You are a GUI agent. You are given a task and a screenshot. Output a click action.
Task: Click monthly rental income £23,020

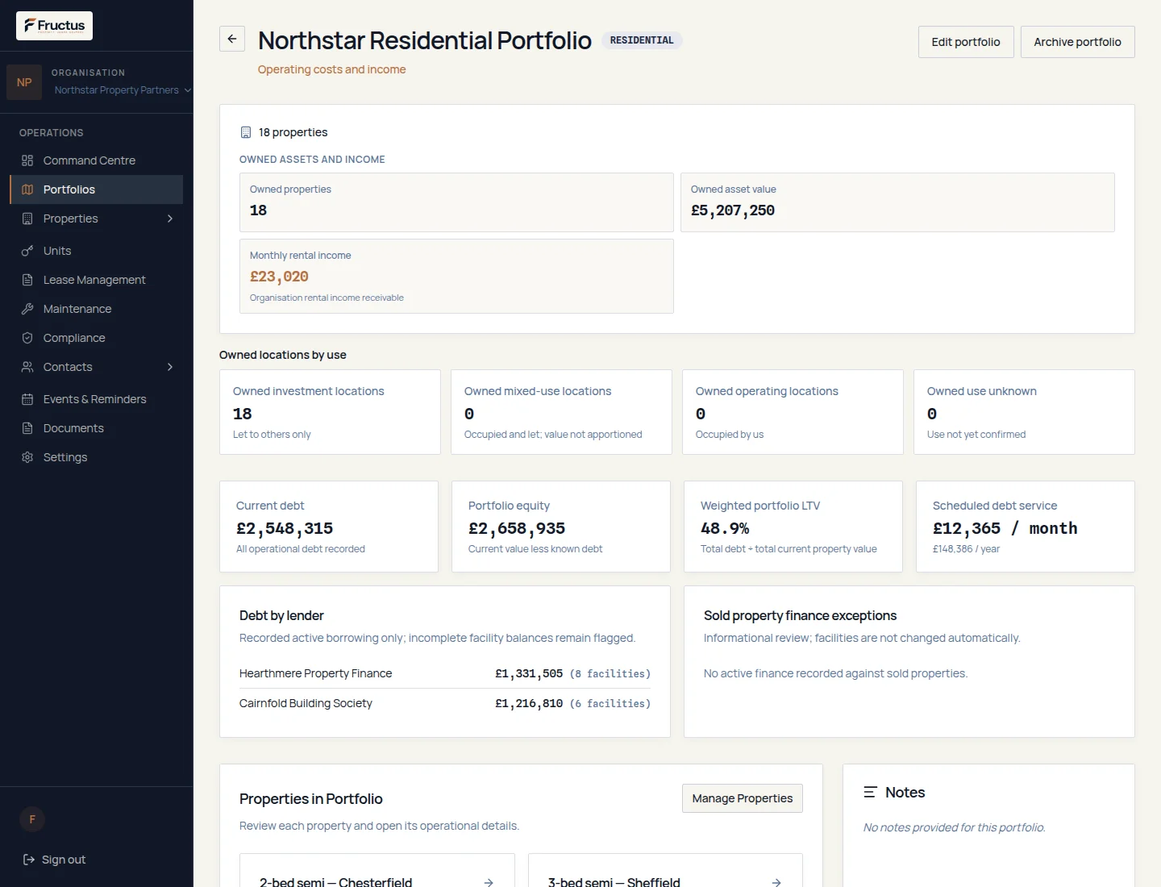(x=456, y=276)
